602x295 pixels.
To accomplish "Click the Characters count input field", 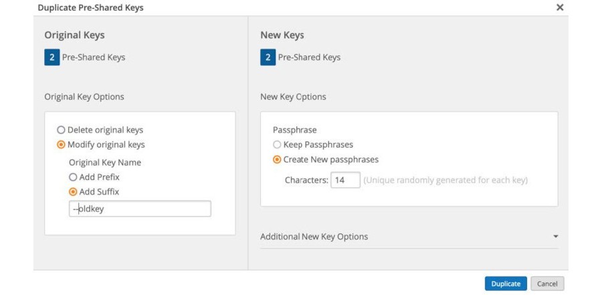I will pos(345,180).
